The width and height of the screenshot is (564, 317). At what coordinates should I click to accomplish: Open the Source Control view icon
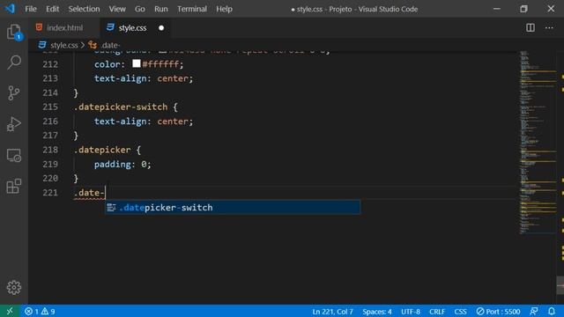tap(14, 93)
